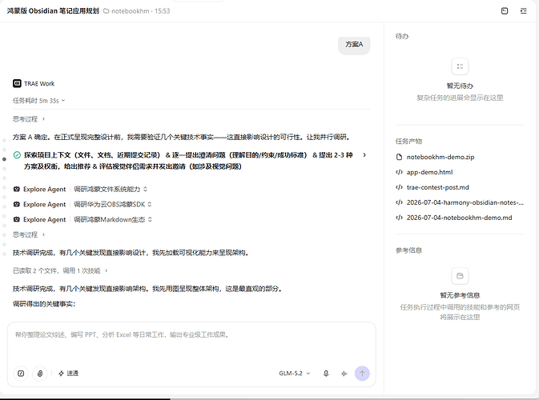Expand the 探索项目上下文 task chevron
This screenshot has height=400, width=539.
[x=364, y=155]
